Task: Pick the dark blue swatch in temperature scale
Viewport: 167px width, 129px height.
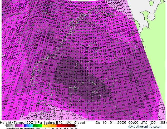Action: (25, 126)
